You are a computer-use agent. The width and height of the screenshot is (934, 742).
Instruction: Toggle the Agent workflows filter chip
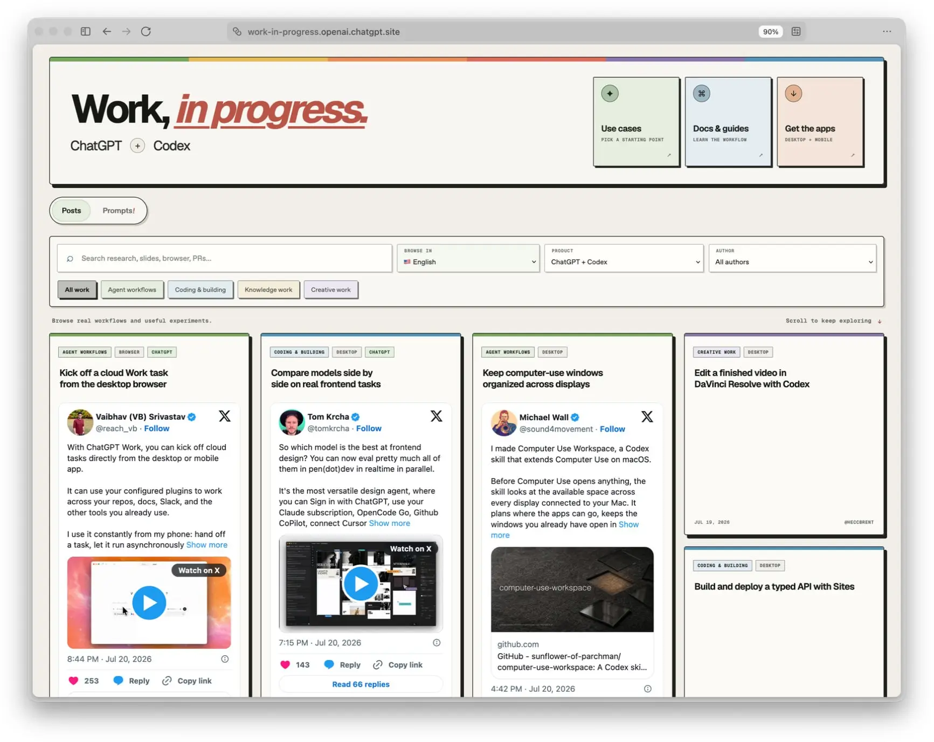coord(132,290)
